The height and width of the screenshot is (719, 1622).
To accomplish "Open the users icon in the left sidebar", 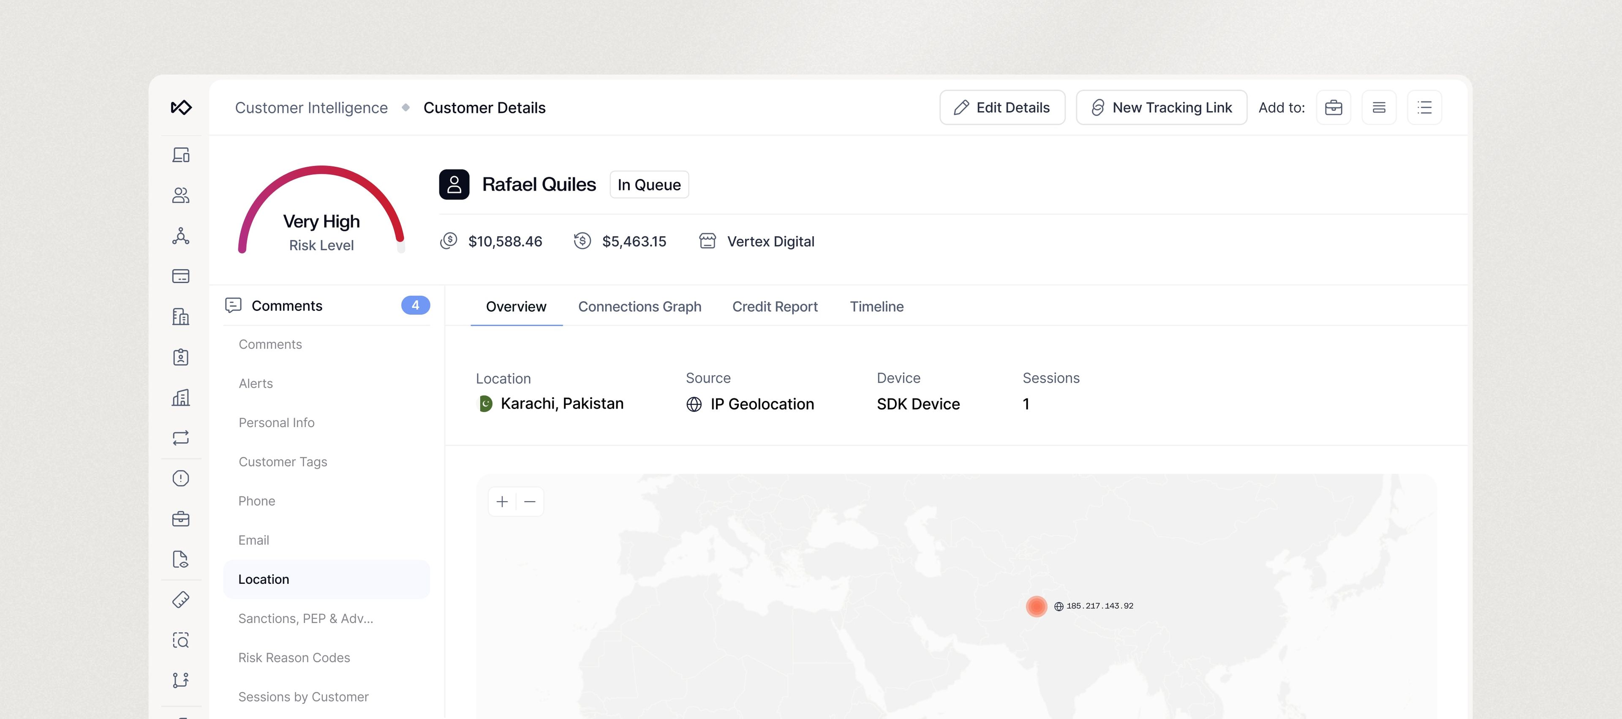I will pyautogui.click(x=181, y=195).
